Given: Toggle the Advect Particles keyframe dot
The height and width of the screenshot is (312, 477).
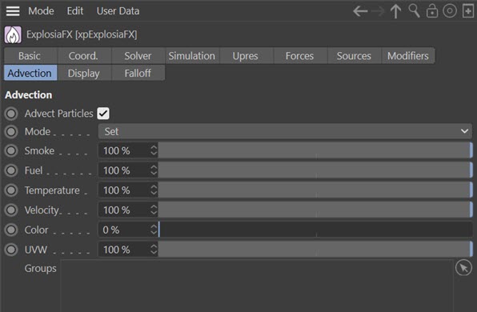Looking at the screenshot, I should [x=11, y=114].
